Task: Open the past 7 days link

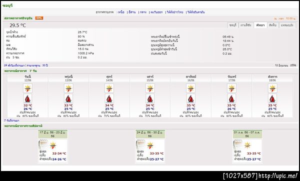Action: point(11,120)
